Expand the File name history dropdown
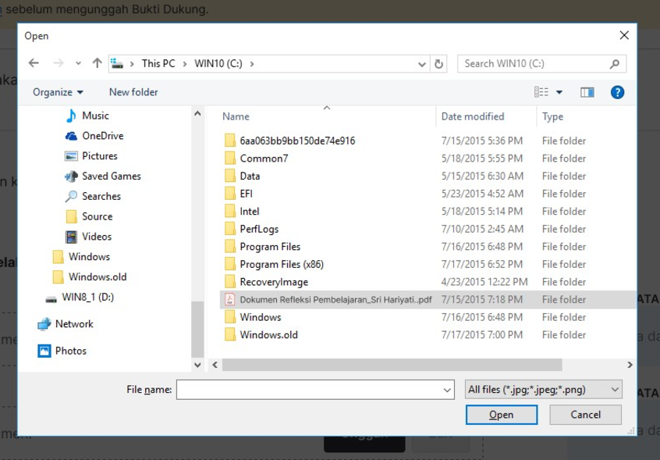Image resolution: width=660 pixels, height=460 pixels. tap(447, 390)
